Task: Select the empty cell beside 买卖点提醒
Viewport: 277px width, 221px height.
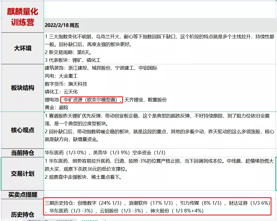Action: pos(159,195)
